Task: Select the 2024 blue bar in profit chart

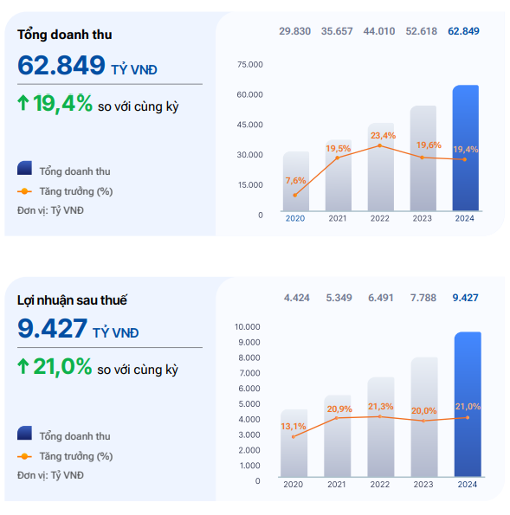Action: pyautogui.click(x=468, y=404)
